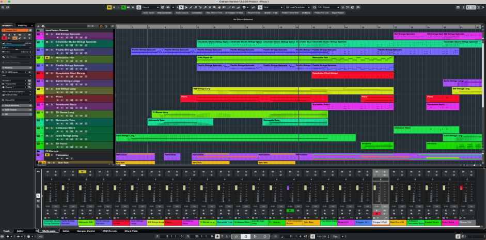
Task: Open the Touch automation mode dropdown
Action: (x=150, y=7)
